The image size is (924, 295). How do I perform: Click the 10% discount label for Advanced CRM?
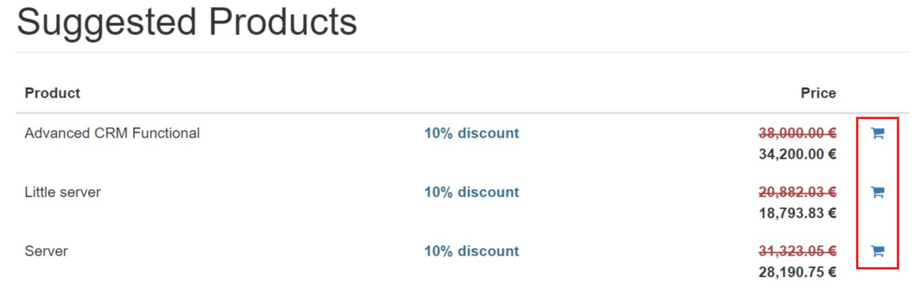(x=471, y=133)
